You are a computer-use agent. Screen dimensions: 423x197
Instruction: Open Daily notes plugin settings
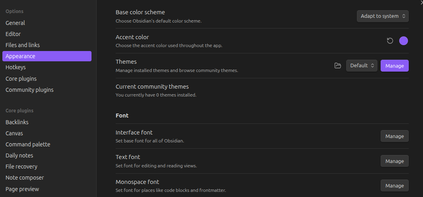(19, 155)
